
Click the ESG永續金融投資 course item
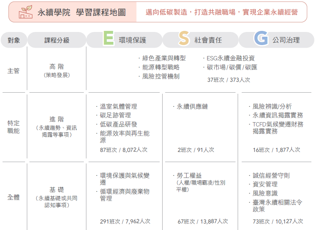[230, 58]
